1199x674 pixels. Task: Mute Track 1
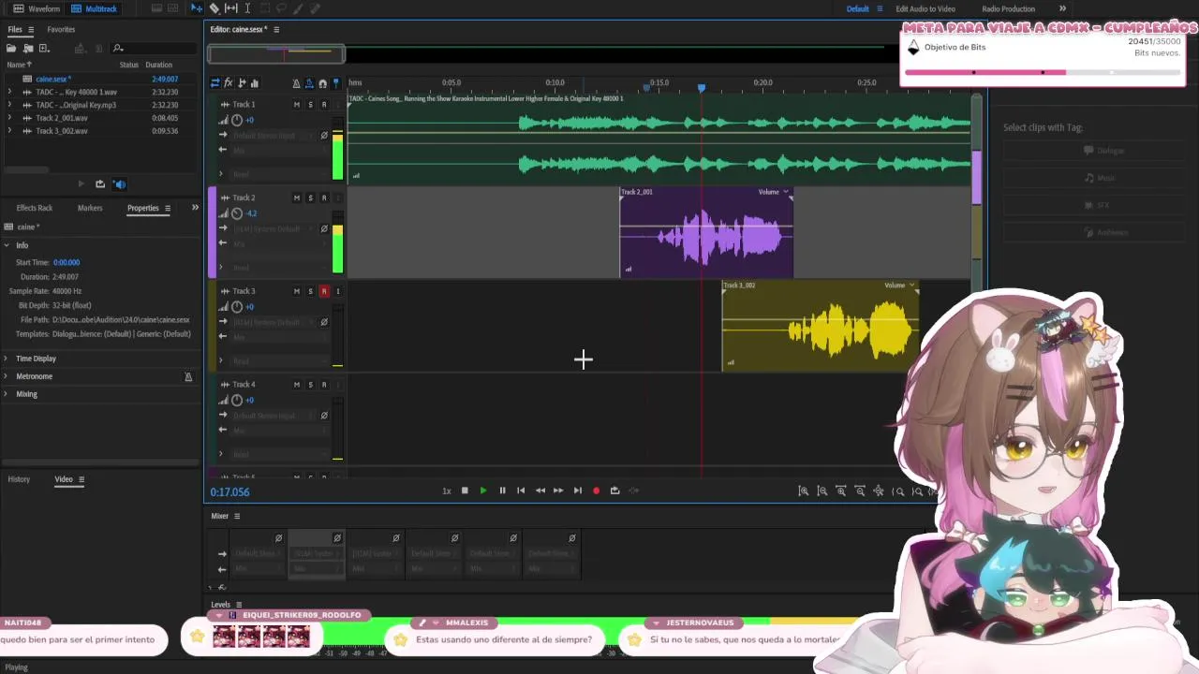coord(296,105)
